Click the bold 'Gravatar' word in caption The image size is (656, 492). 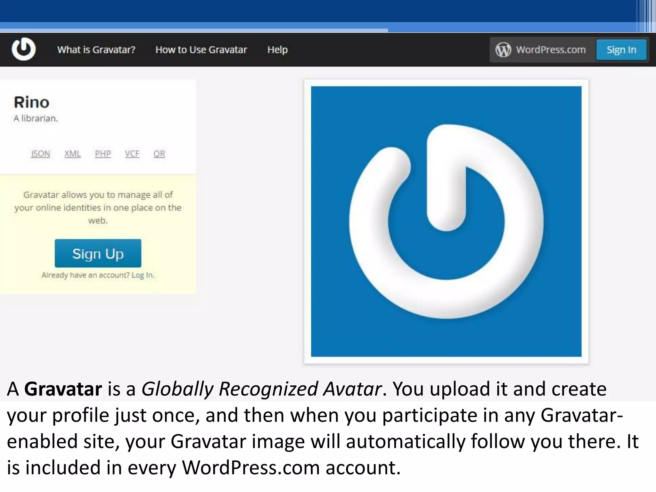(x=63, y=389)
